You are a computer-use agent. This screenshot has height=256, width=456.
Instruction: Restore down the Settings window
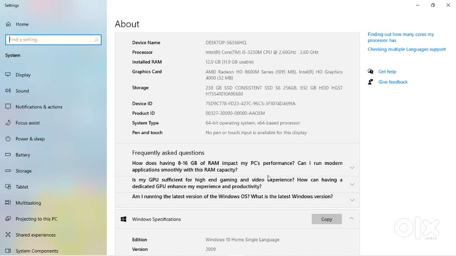[x=433, y=5]
